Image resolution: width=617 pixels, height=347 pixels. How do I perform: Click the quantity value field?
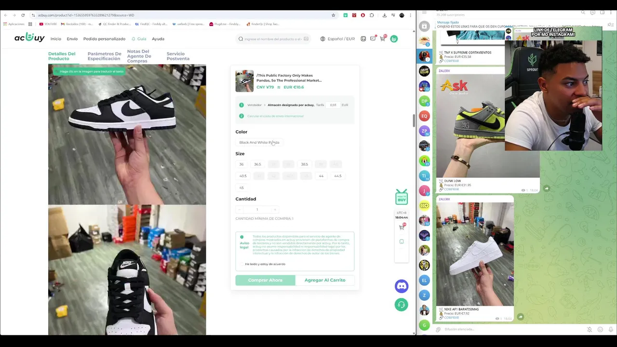coord(257,210)
